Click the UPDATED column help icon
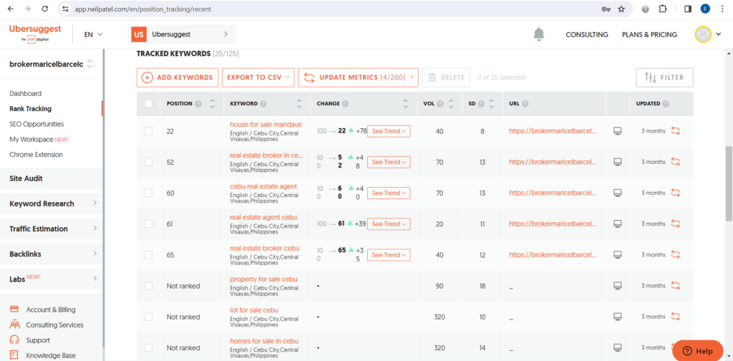The image size is (733, 361). 666,104
